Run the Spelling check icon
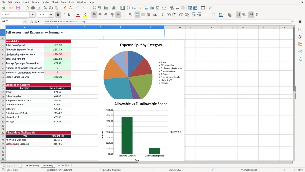The width and height of the screenshot is (305, 172). pyautogui.click(x=100, y=8)
